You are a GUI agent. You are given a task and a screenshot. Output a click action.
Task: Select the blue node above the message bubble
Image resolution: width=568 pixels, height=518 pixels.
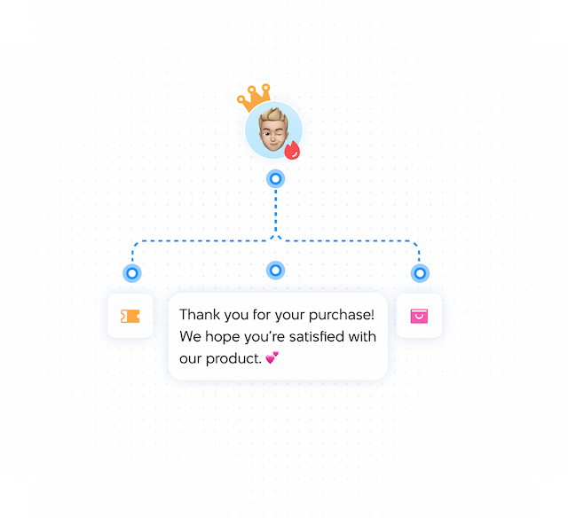pyautogui.click(x=276, y=270)
